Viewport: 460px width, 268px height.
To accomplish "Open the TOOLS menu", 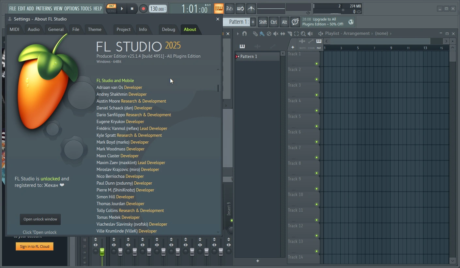I will (x=86, y=8).
